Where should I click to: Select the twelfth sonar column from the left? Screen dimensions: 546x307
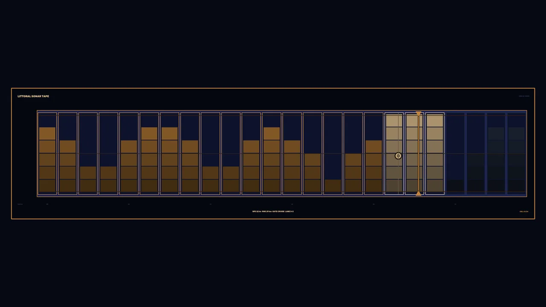coord(272,153)
